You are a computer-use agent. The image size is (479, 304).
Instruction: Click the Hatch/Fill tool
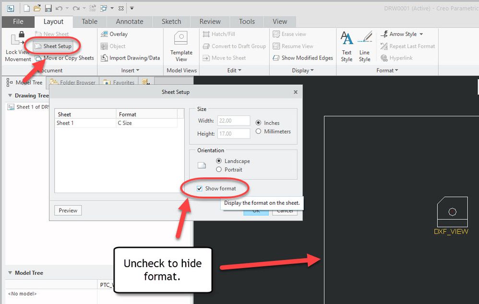[x=219, y=34]
